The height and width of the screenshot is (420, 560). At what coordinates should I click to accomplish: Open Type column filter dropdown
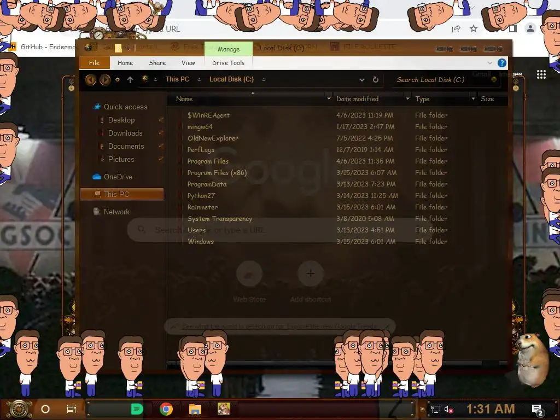[x=473, y=98]
